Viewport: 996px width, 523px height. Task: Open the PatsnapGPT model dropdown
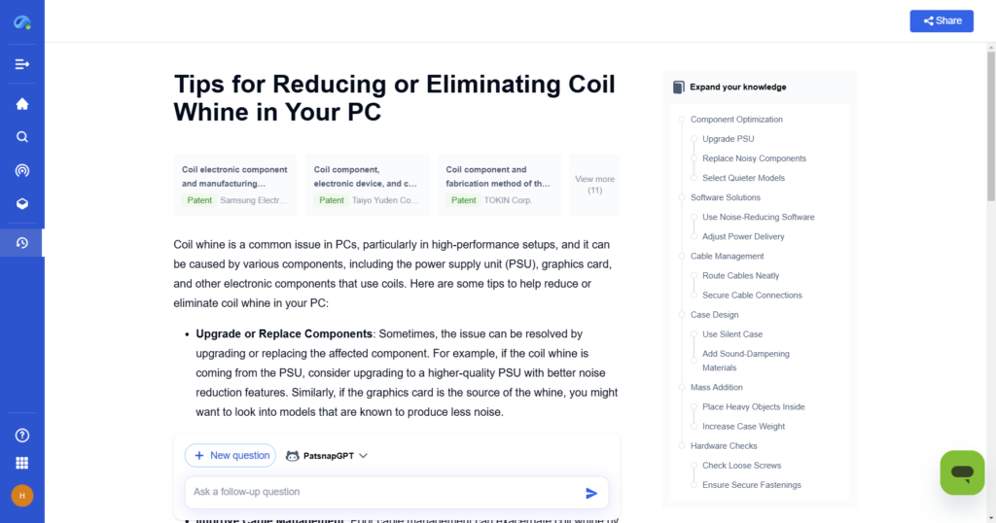click(x=327, y=455)
